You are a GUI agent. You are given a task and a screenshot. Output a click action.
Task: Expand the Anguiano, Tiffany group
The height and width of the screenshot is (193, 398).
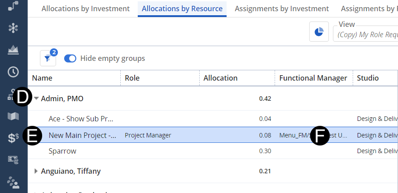tap(36, 171)
